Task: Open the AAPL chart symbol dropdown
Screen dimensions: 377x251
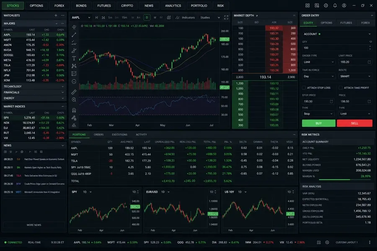Action: tap(81, 18)
